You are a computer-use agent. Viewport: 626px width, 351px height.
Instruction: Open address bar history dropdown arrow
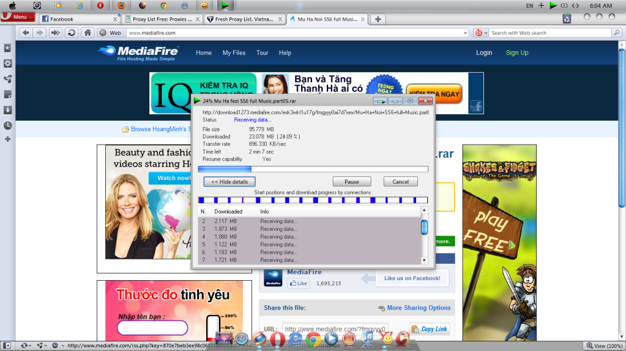[x=465, y=33]
